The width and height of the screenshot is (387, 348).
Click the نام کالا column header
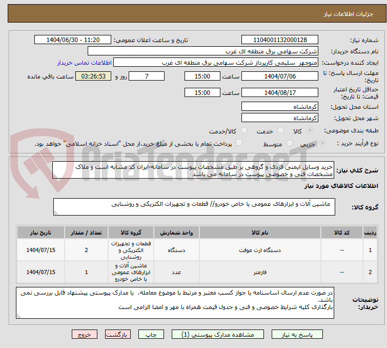[x=260, y=233]
